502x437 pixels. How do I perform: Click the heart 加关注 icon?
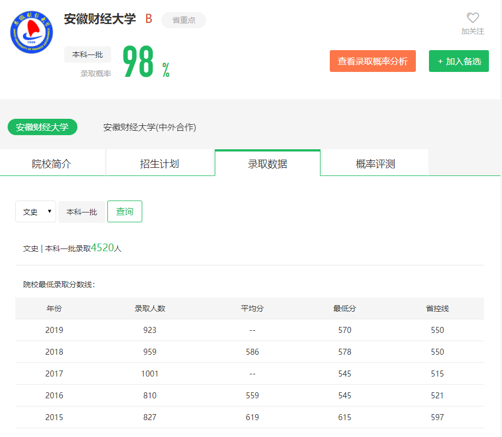473,18
